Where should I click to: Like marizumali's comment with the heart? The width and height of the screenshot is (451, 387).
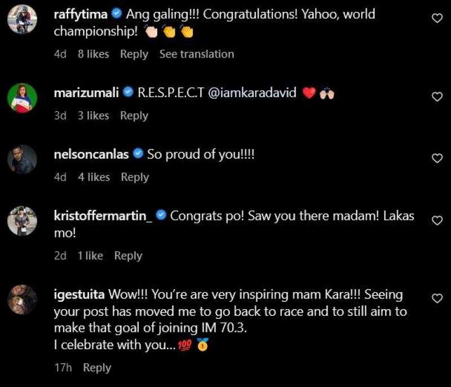437,97
